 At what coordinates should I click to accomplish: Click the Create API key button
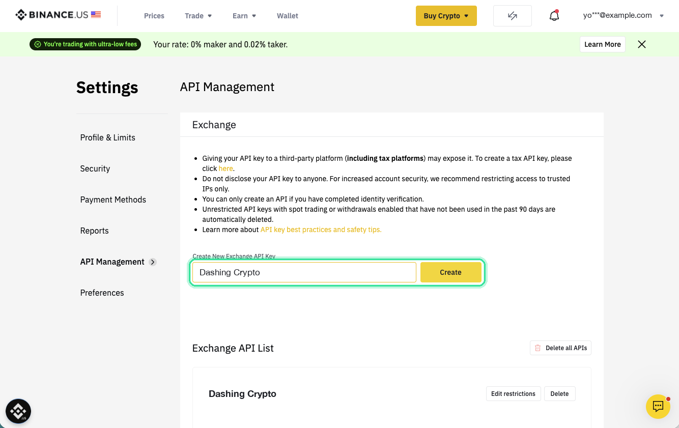click(x=451, y=272)
